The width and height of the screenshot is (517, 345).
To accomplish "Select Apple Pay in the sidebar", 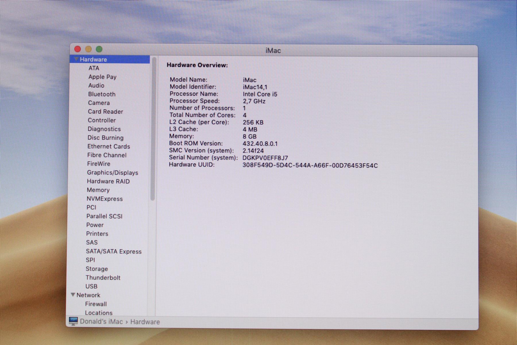I will pyautogui.click(x=102, y=77).
